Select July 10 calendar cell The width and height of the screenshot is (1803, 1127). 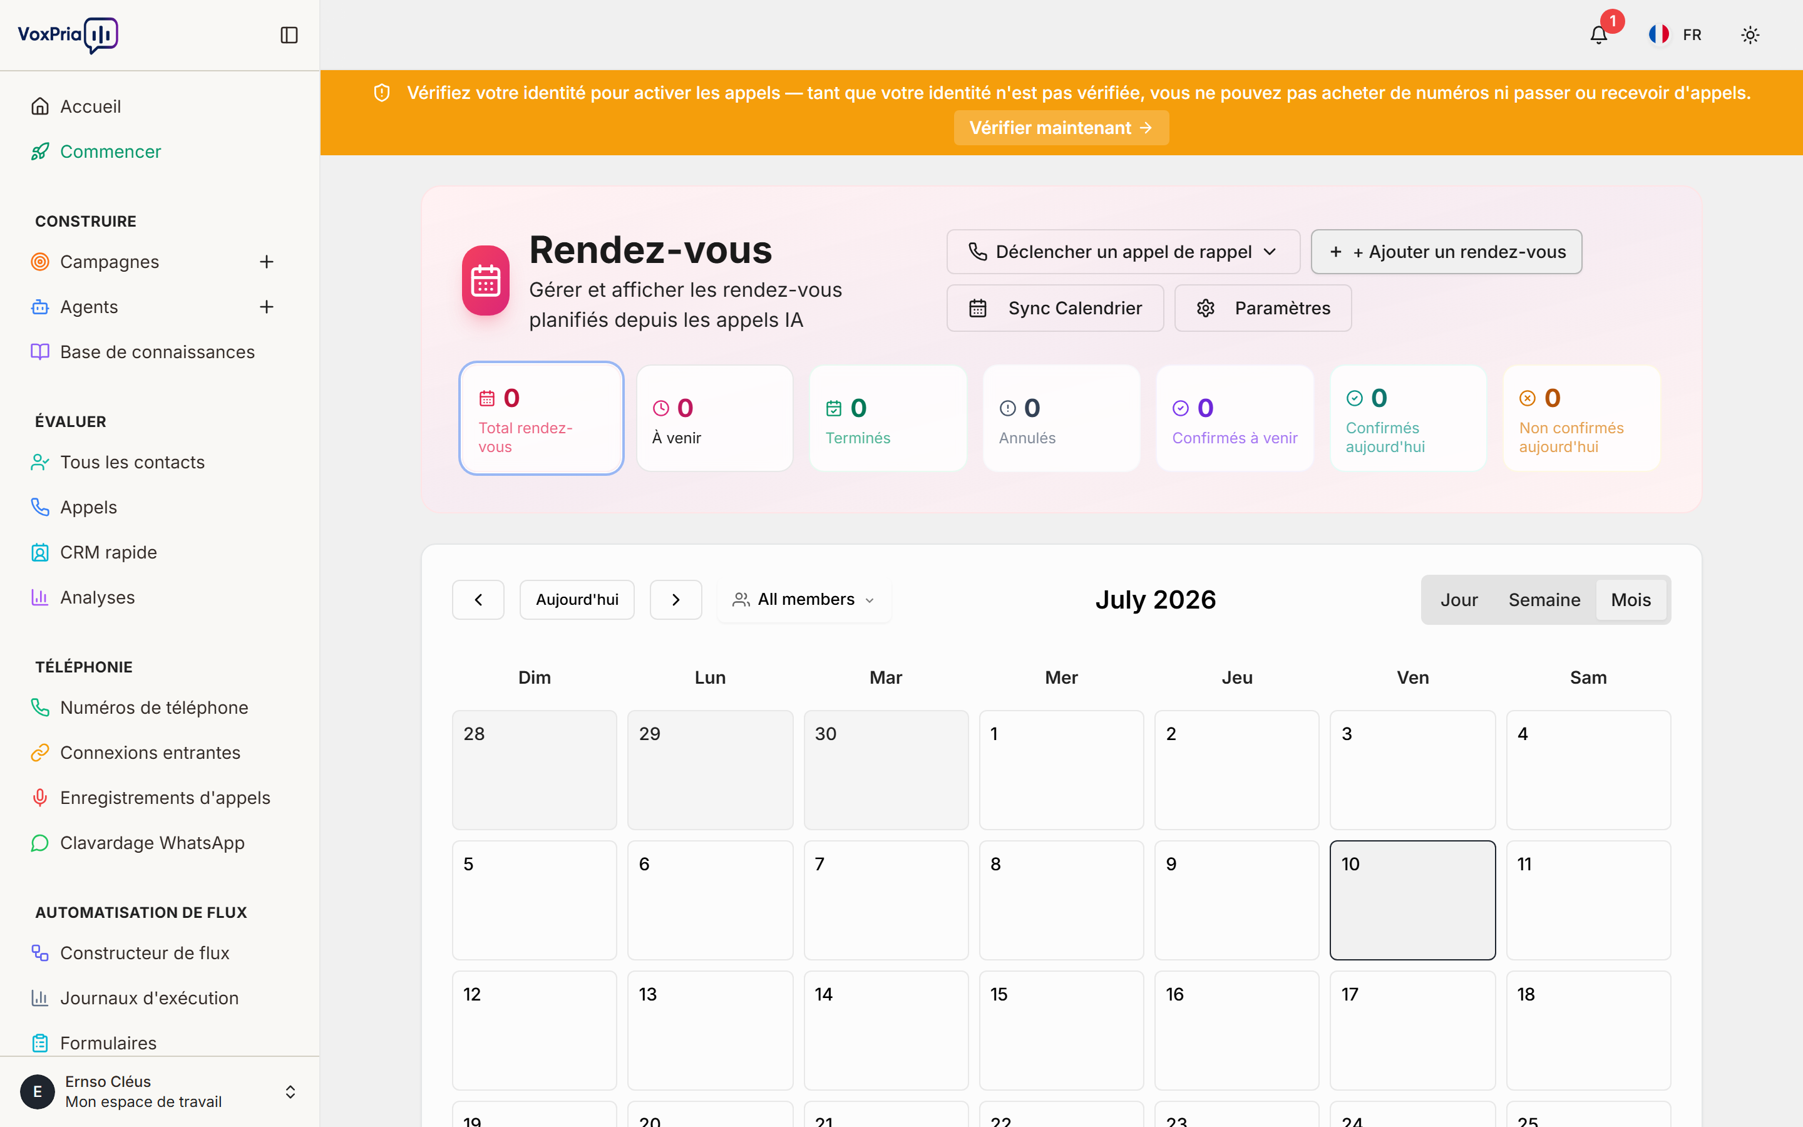(x=1412, y=900)
